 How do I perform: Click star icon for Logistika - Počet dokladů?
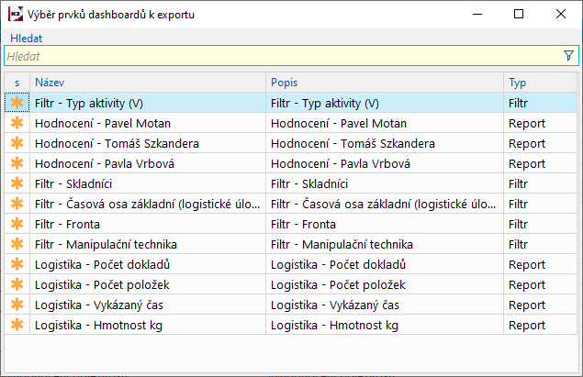17,264
